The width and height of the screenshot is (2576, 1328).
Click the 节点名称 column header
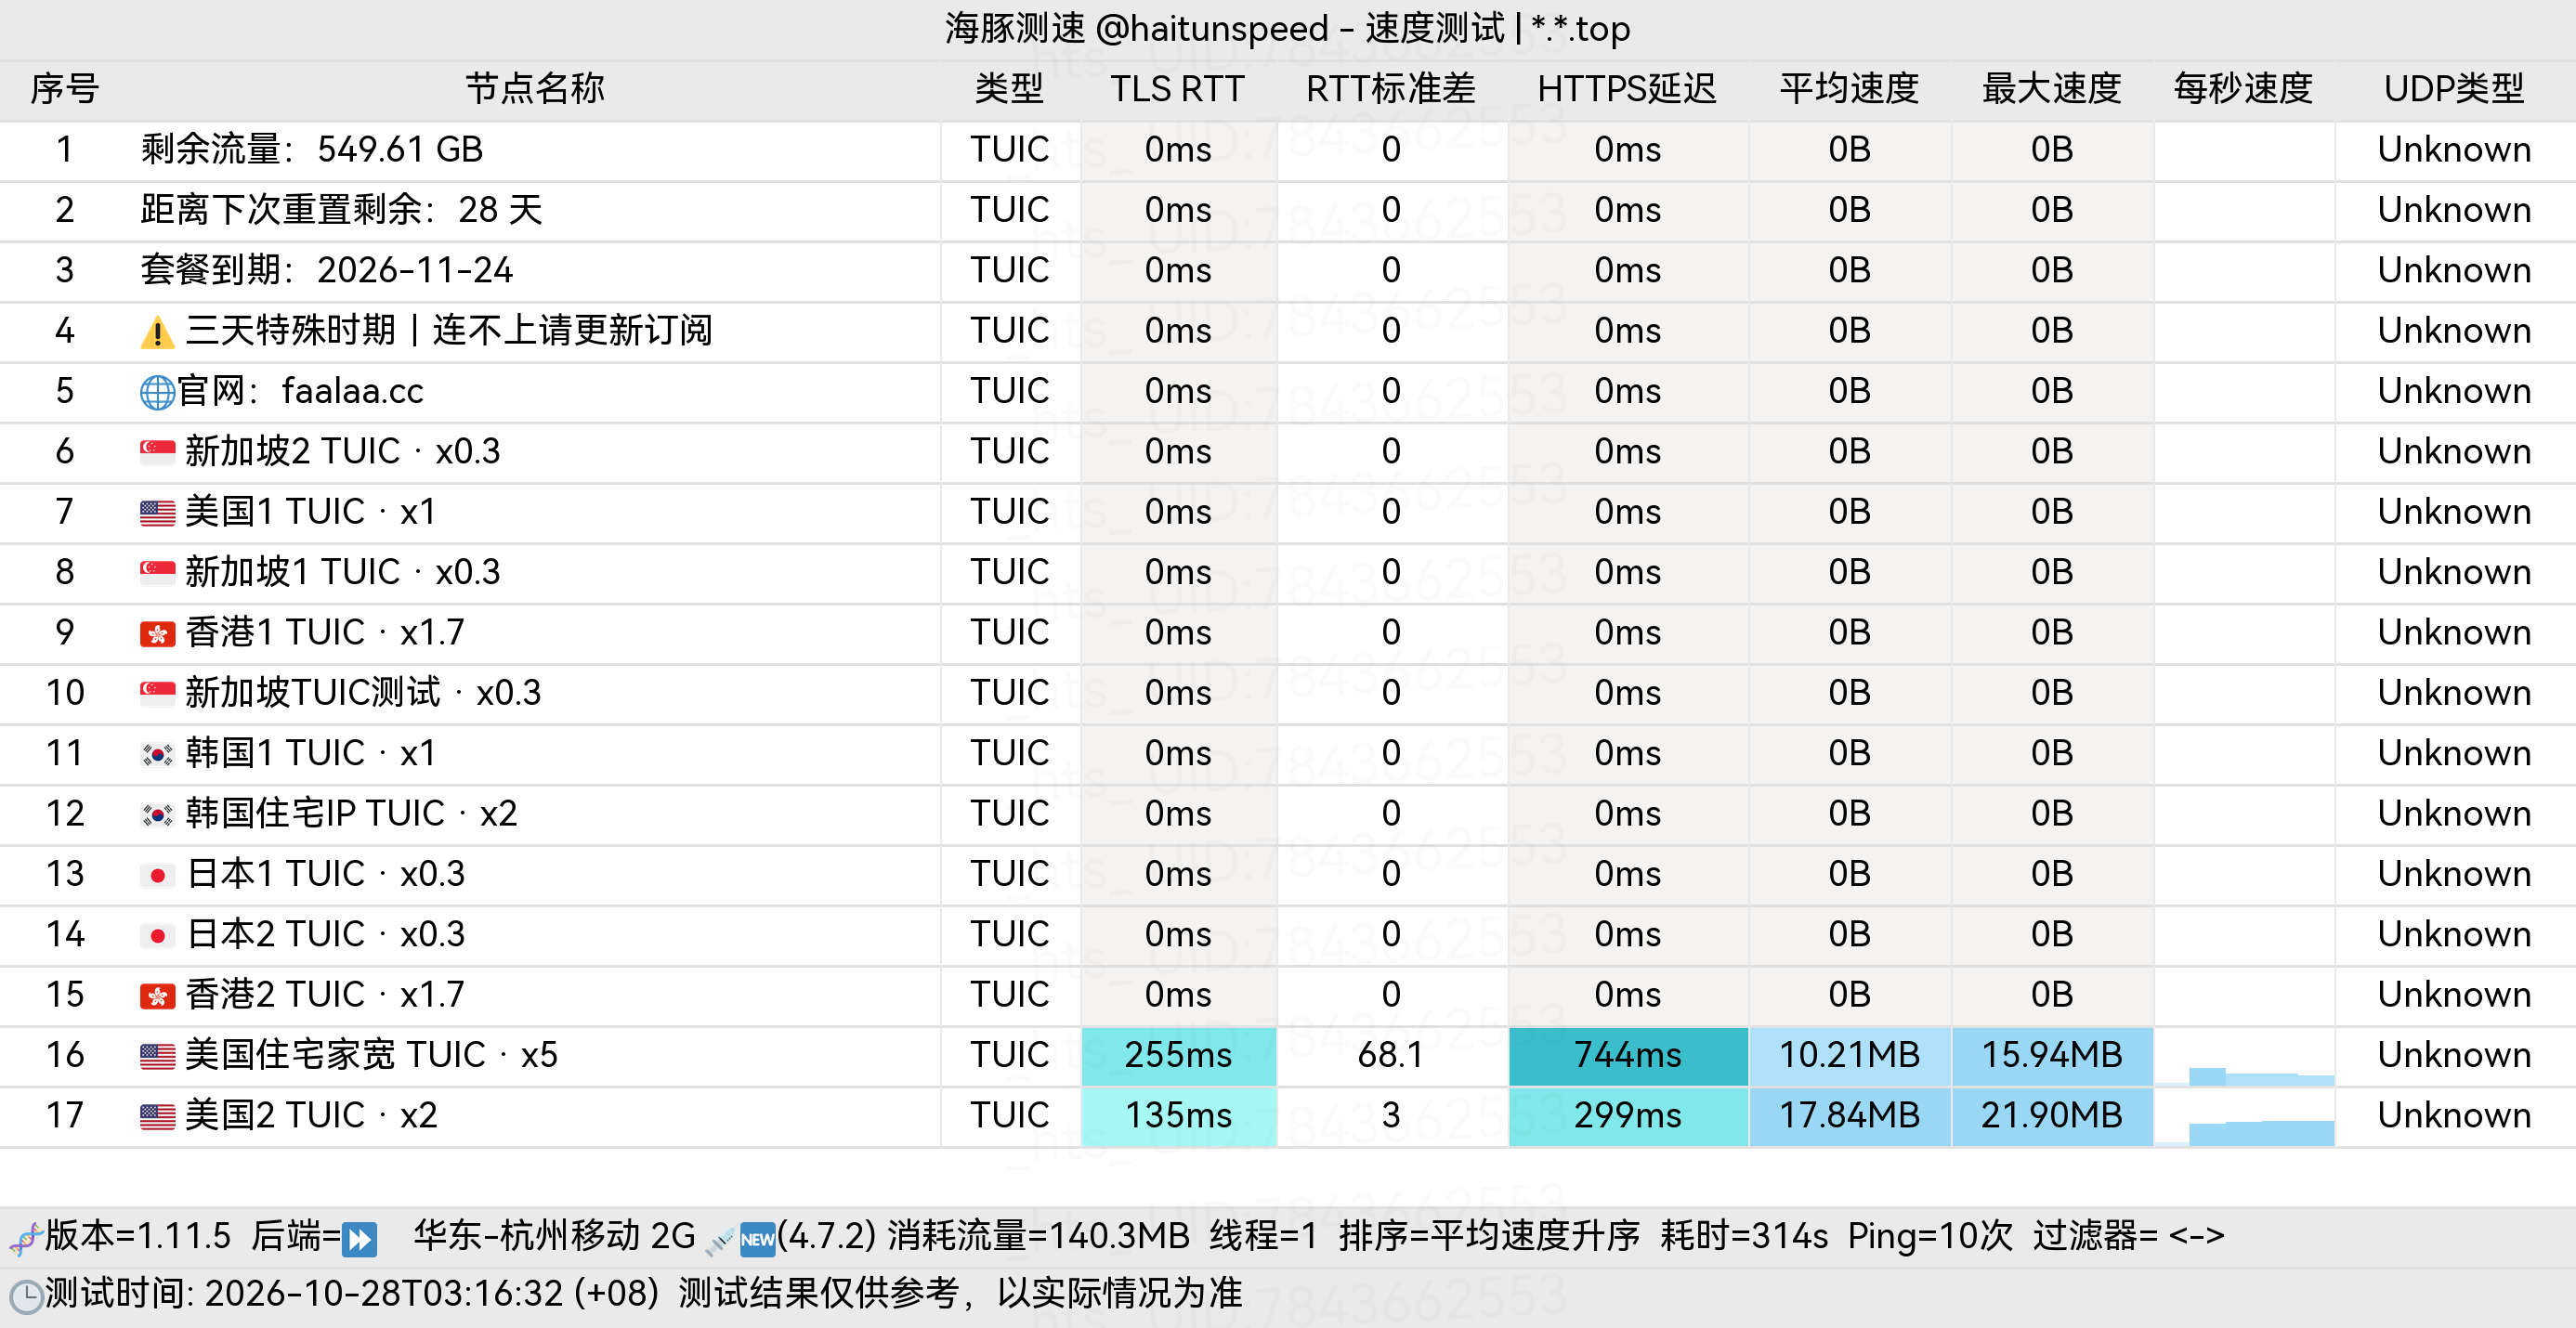point(535,89)
